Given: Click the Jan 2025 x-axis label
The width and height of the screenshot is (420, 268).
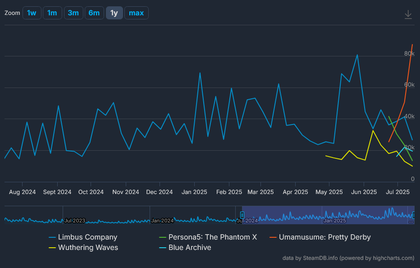Looking at the screenshot, I should (194, 192).
